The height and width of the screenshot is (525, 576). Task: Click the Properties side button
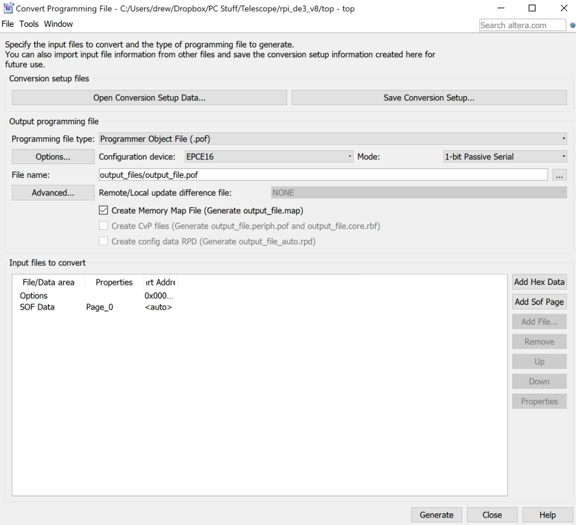click(x=539, y=401)
